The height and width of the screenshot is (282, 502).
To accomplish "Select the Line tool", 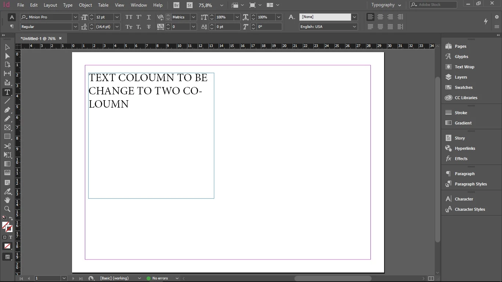I will [7, 101].
